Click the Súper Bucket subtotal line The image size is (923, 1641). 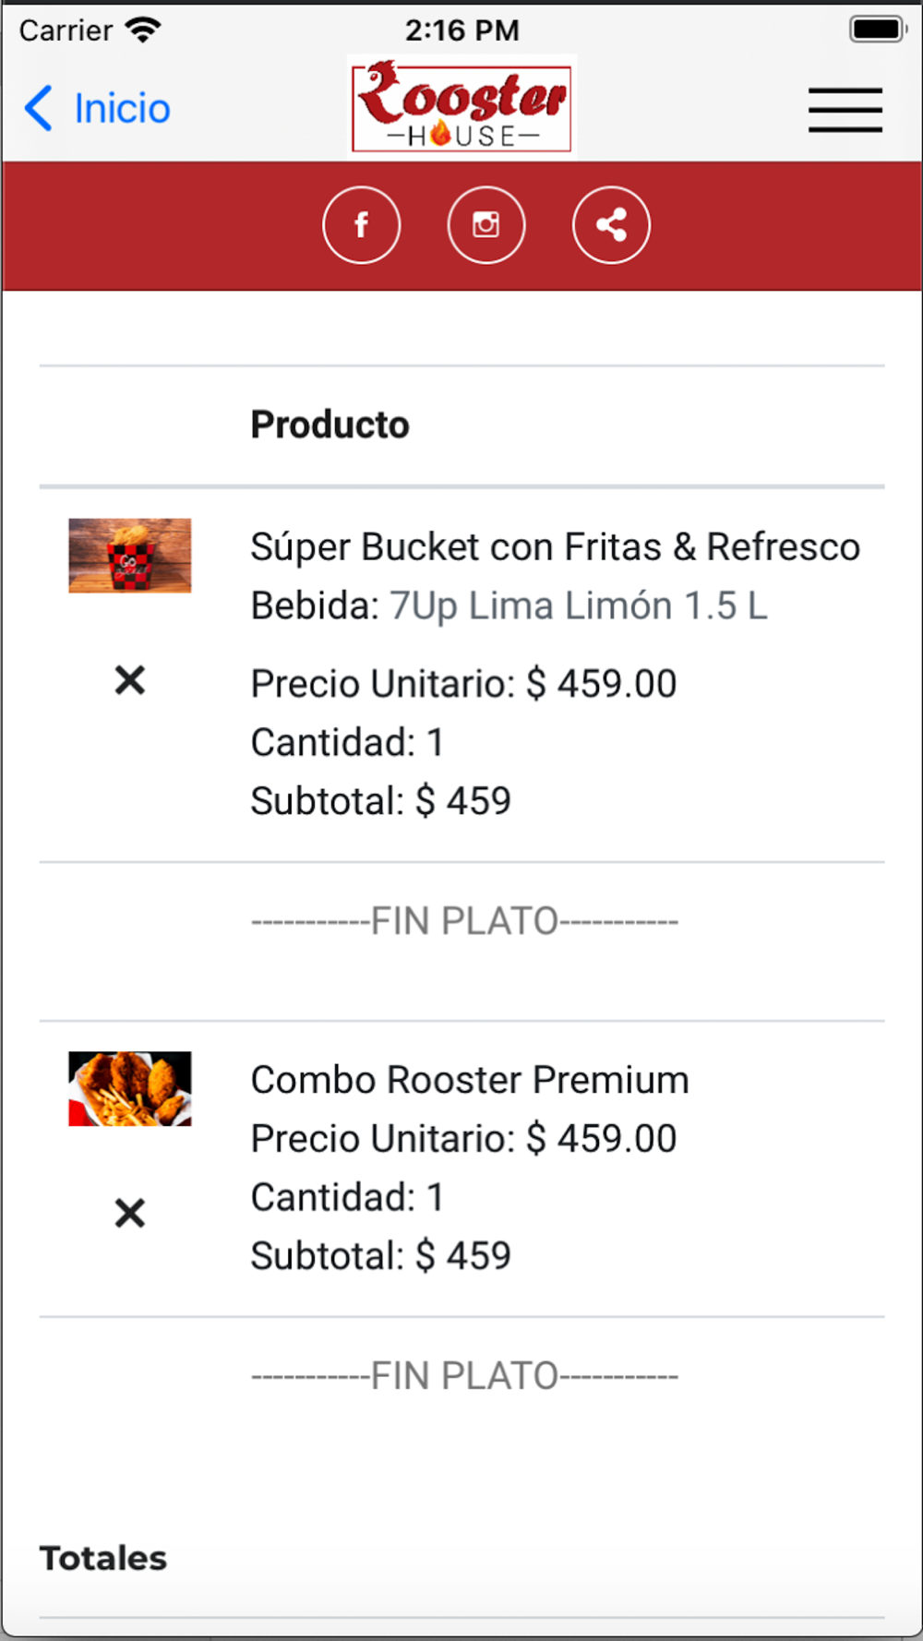coord(381,801)
